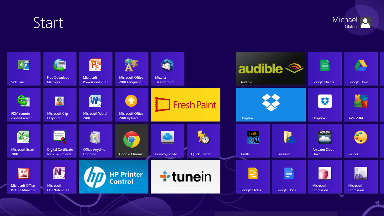Open the Fresh Paint tile
Viewport: 384px width, 216px height.
point(186,105)
